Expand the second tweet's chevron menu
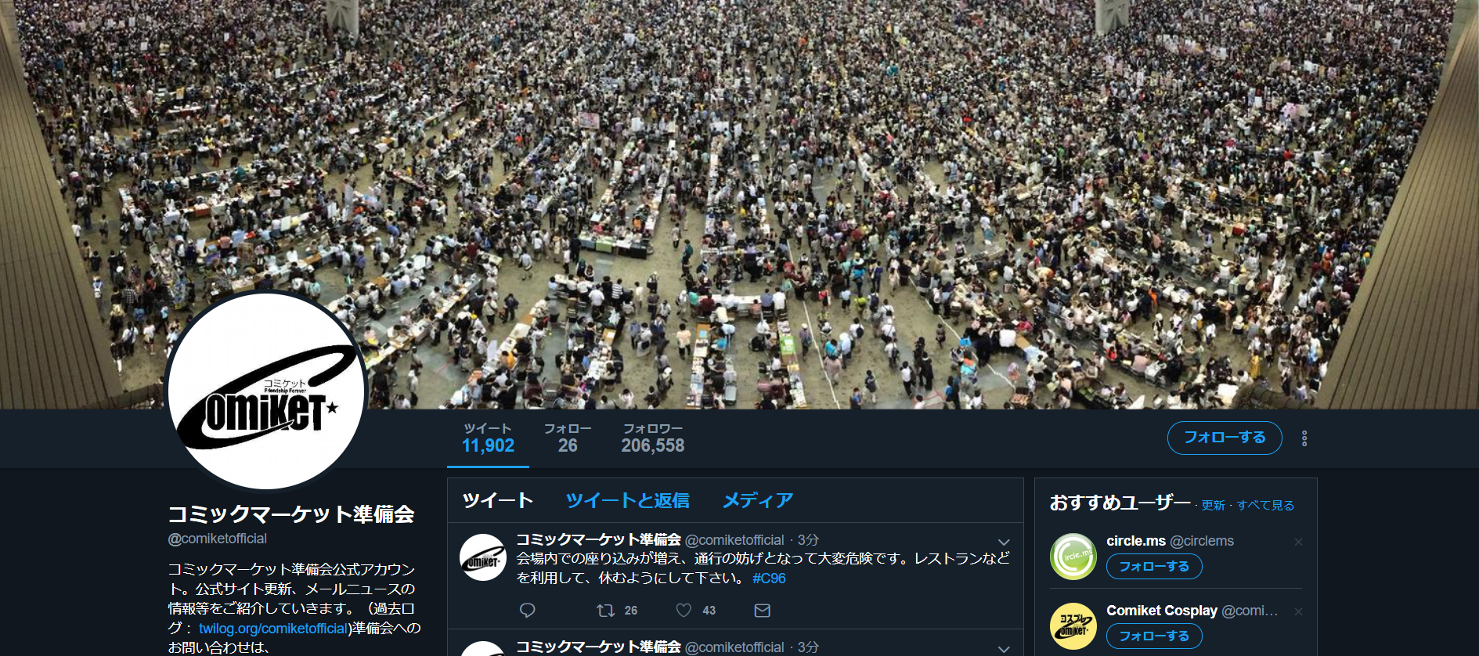 click(x=1004, y=649)
